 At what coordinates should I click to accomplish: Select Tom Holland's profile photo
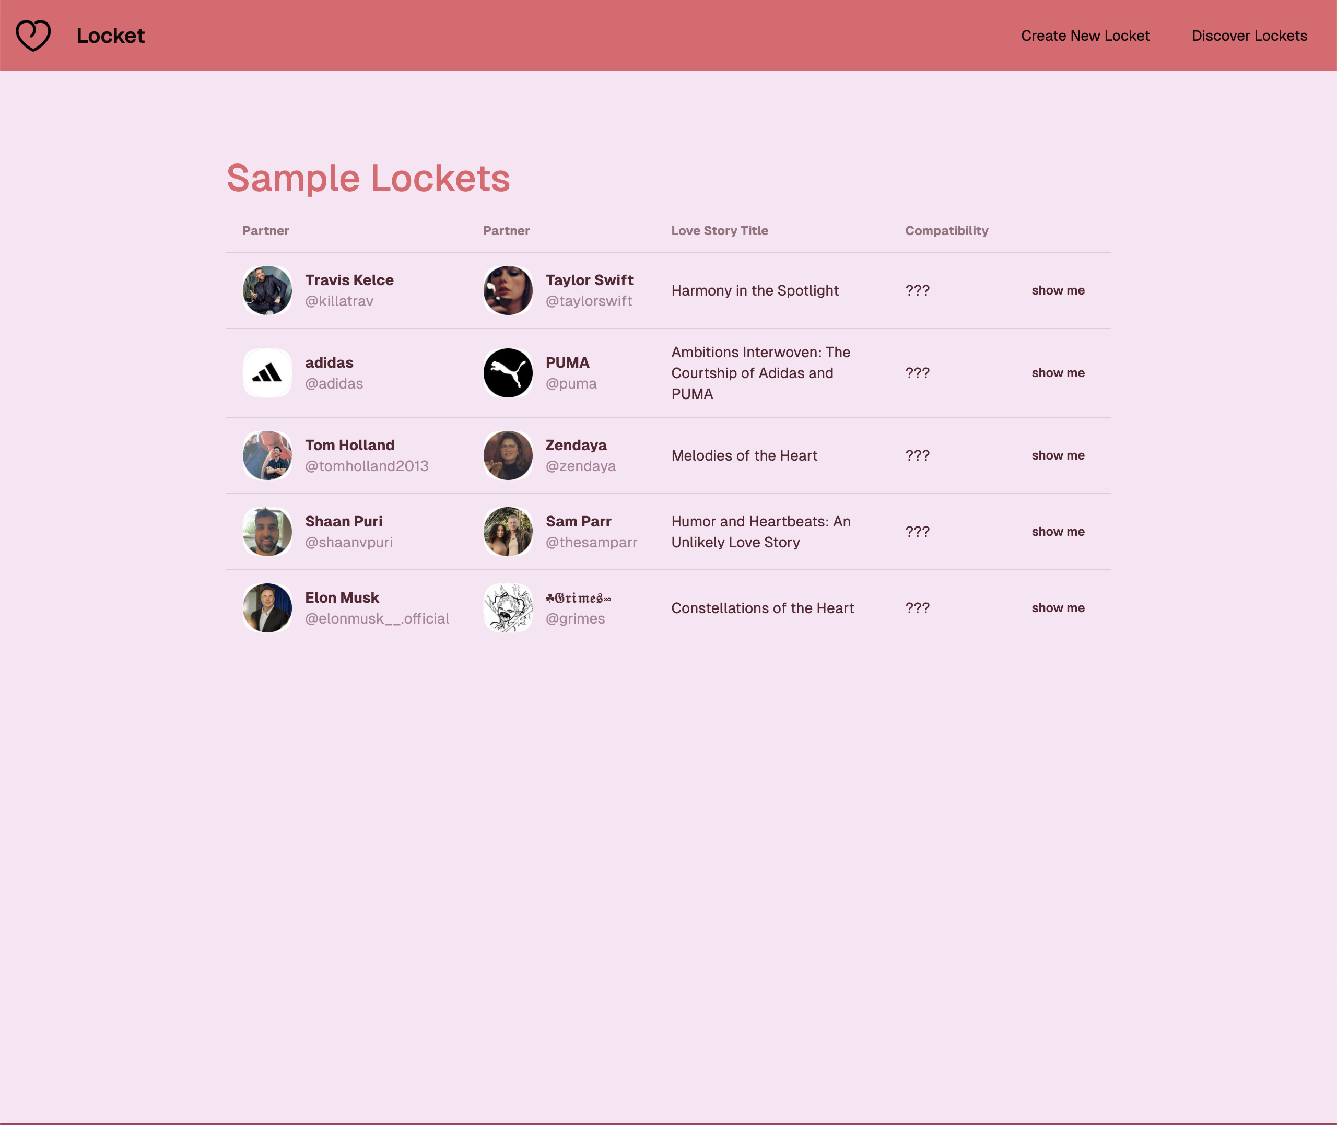tap(267, 455)
